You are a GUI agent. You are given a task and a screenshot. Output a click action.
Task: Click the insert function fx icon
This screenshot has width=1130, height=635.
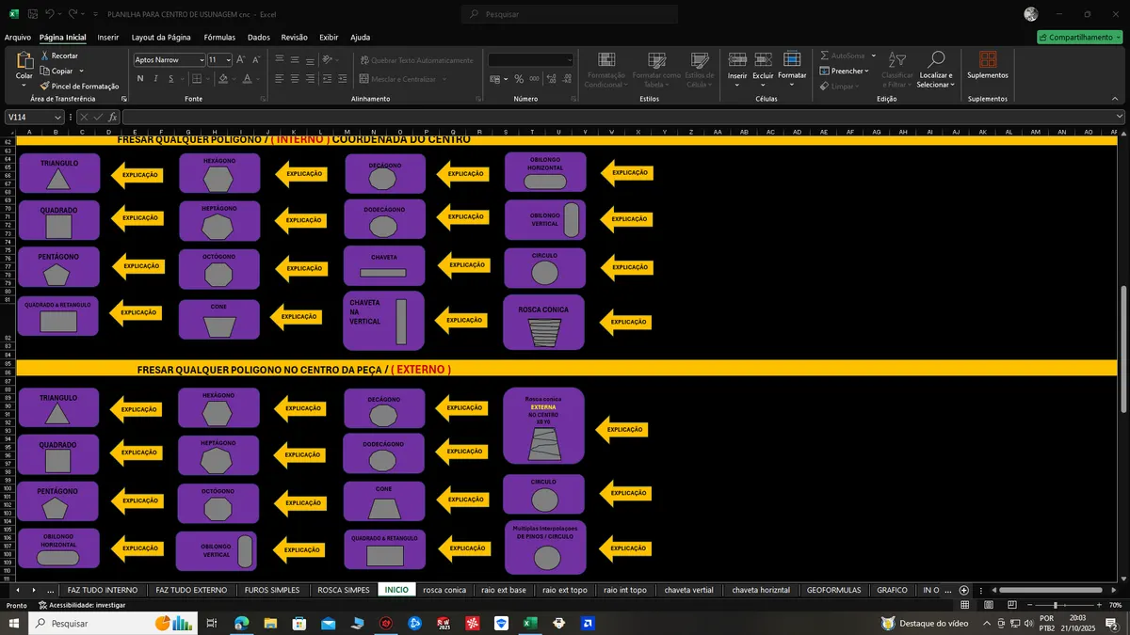pyautogui.click(x=113, y=117)
